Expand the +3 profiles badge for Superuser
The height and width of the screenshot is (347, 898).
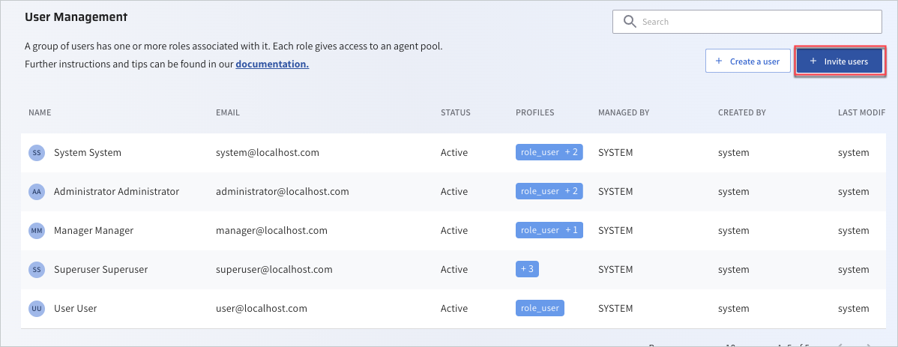click(527, 269)
